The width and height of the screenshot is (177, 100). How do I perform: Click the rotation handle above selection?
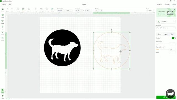click(111, 29)
